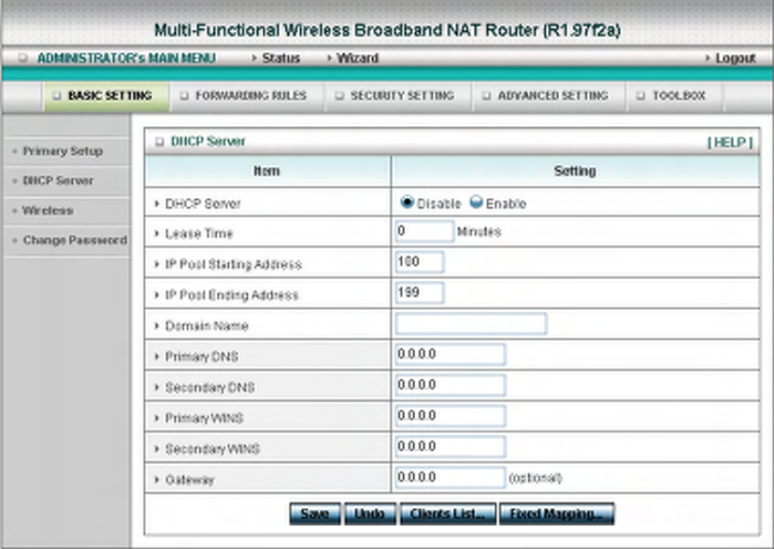The image size is (774, 549).
Task: Open the Basic Setting tab
Action: click(x=107, y=95)
